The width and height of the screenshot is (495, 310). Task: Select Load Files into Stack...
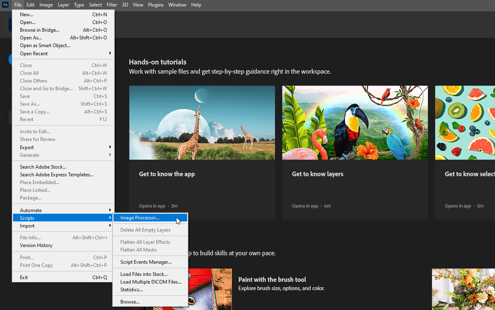(x=150, y=274)
